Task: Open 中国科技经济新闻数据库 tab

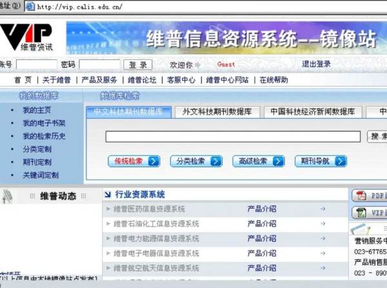Action: [x=313, y=112]
